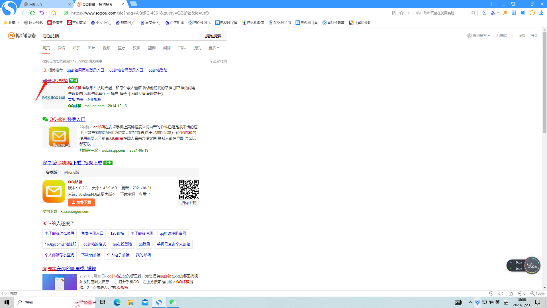Open the sidebar toggle at status bar left
The image size is (547, 308).
[4, 293]
